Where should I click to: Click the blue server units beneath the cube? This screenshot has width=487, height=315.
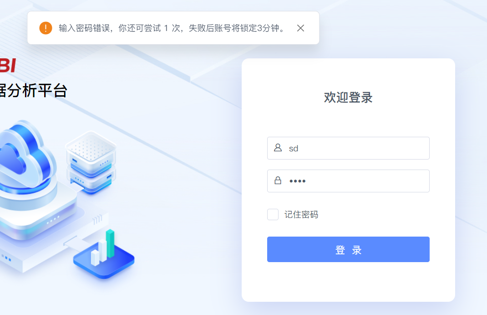(x=91, y=181)
